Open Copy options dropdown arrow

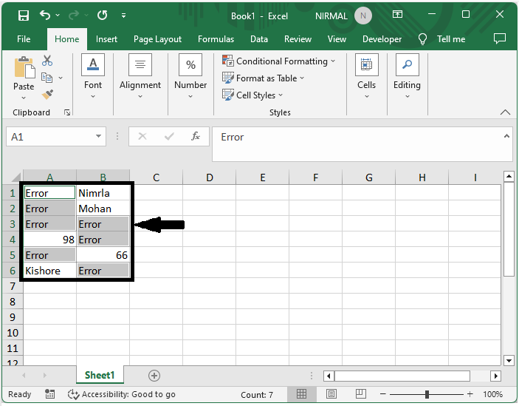tap(61, 78)
